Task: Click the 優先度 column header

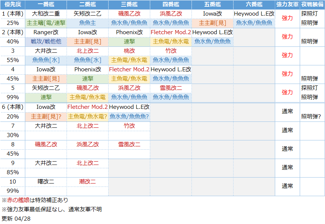Action: [13, 4]
